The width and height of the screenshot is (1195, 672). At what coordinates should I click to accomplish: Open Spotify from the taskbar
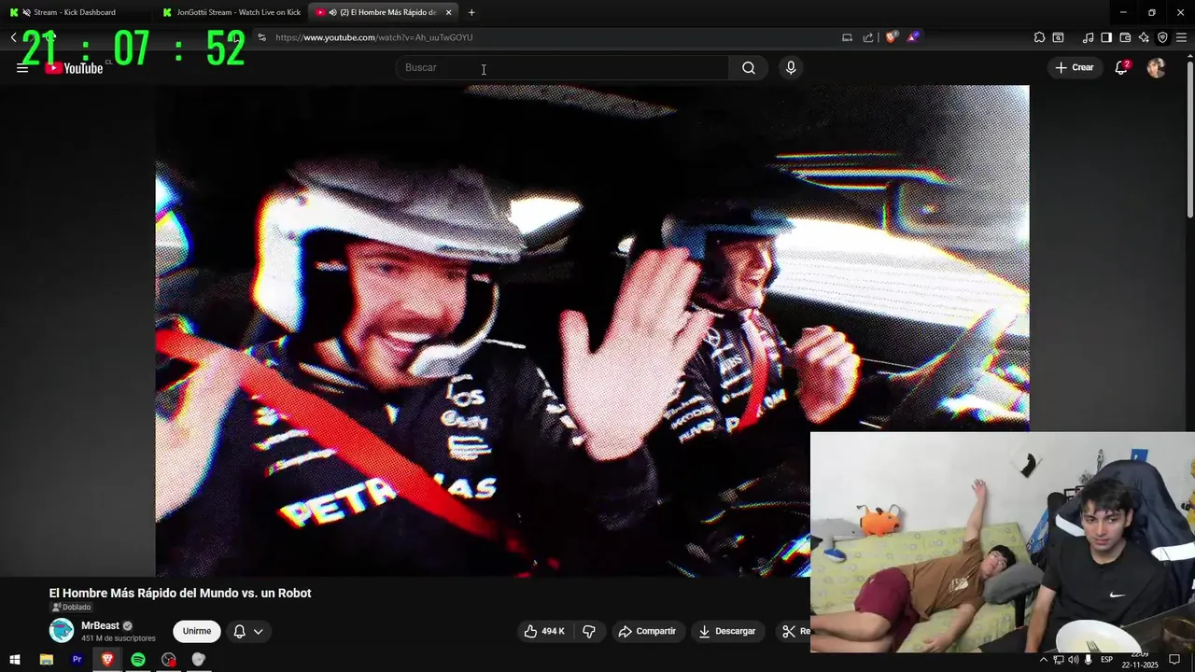tap(138, 659)
